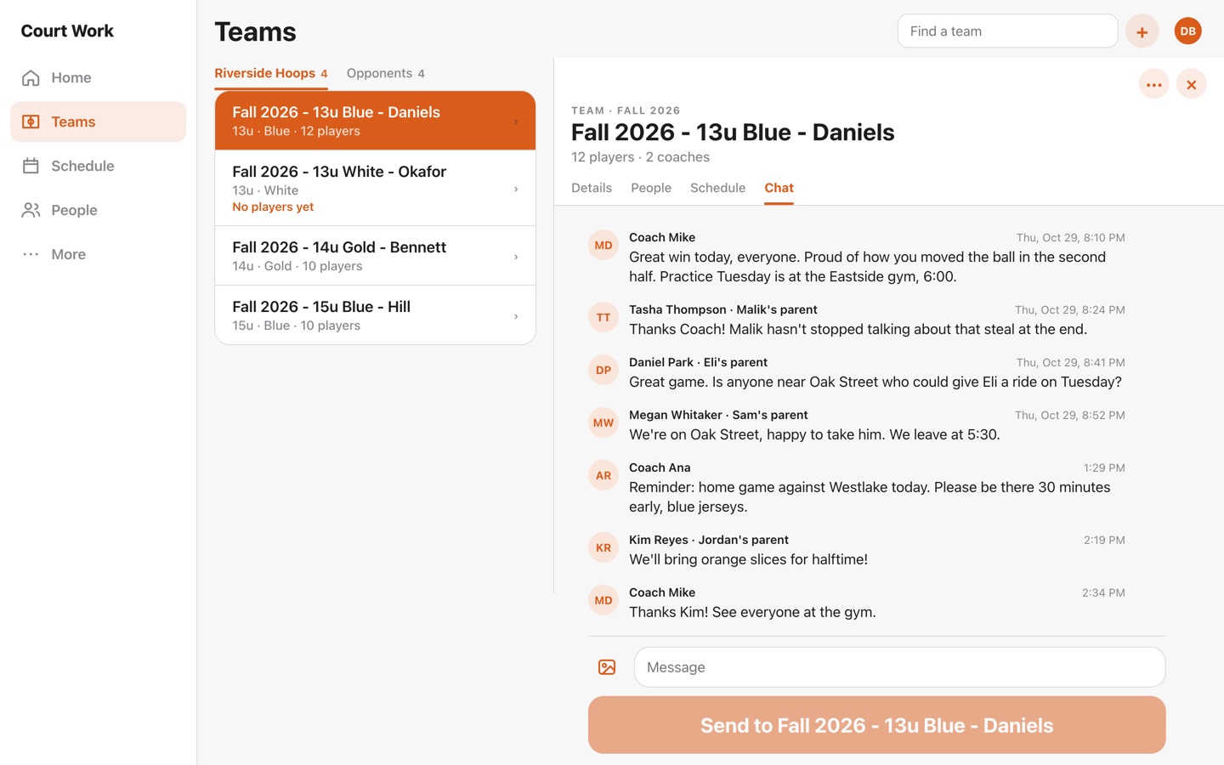1224x765 pixels.
Task: Send message to Fall 2026 - 13u Blue - Daniels
Action: (x=876, y=725)
